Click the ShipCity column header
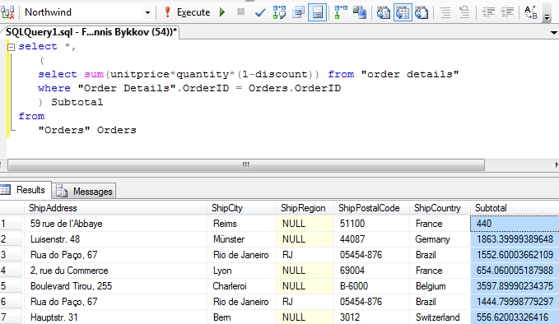 click(x=241, y=208)
